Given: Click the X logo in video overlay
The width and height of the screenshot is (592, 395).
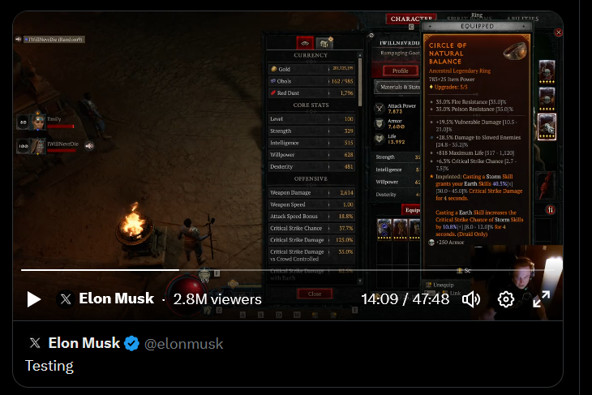Looking at the screenshot, I should [66, 299].
